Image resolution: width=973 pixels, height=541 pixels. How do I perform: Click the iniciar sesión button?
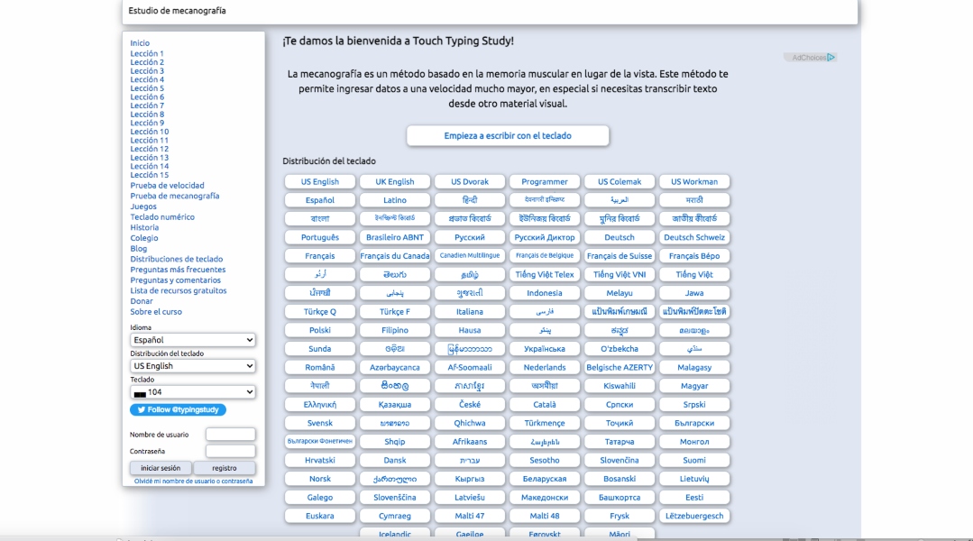click(161, 468)
